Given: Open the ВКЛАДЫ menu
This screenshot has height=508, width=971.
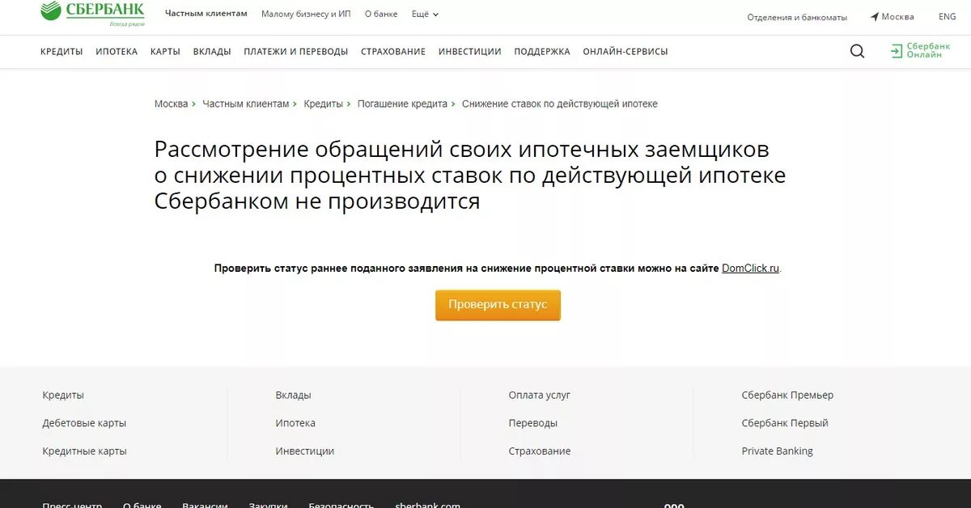Looking at the screenshot, I should click(x=212, y=52).
